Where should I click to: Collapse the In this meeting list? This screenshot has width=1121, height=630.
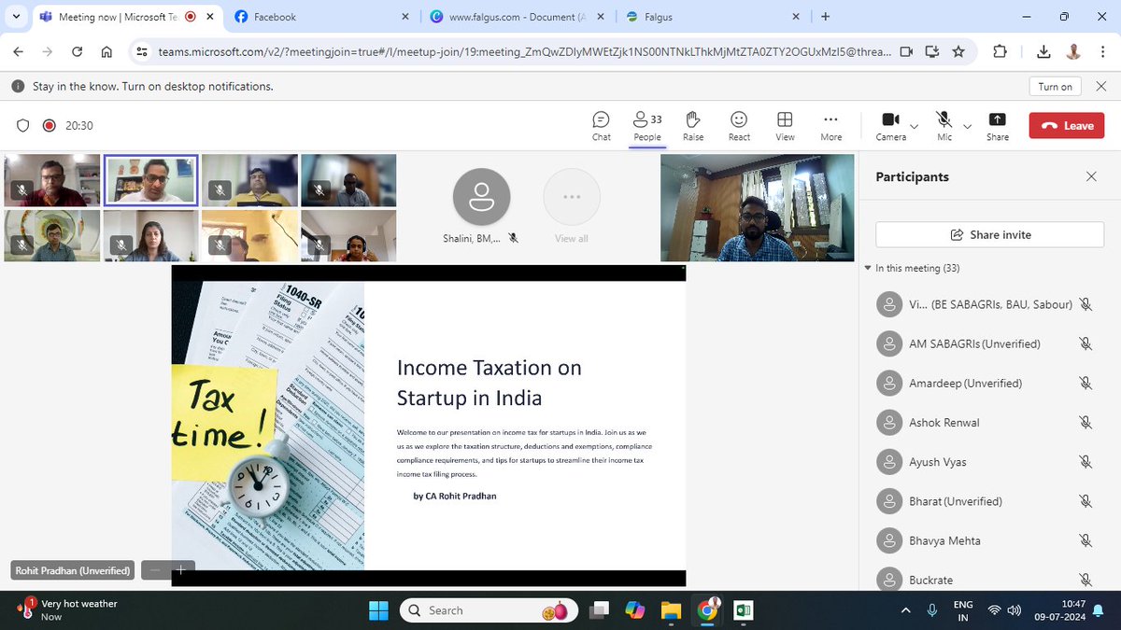(868, 269)
